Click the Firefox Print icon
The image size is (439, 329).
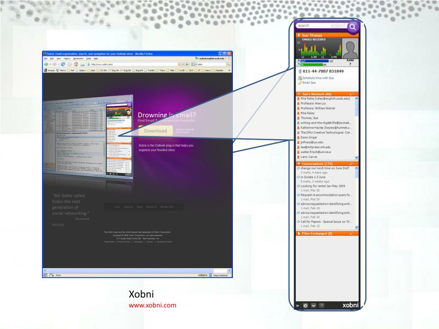click(82, 64)
